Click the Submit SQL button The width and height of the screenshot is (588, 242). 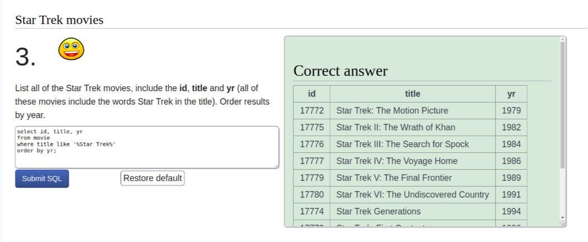[x=42, y=179]
